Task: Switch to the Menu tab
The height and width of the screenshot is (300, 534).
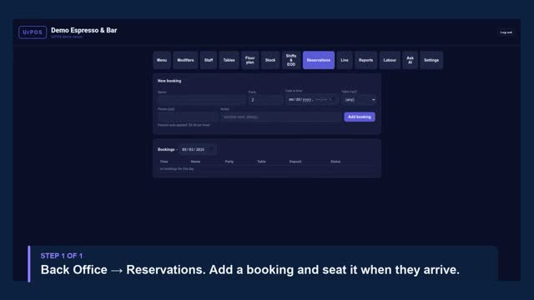Action: pyautogui.click(x=162, y=60)
